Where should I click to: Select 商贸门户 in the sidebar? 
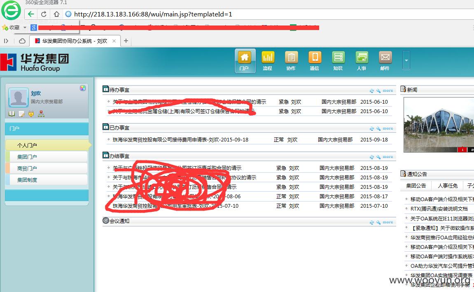pyautogui.click(x=47, y=168)
